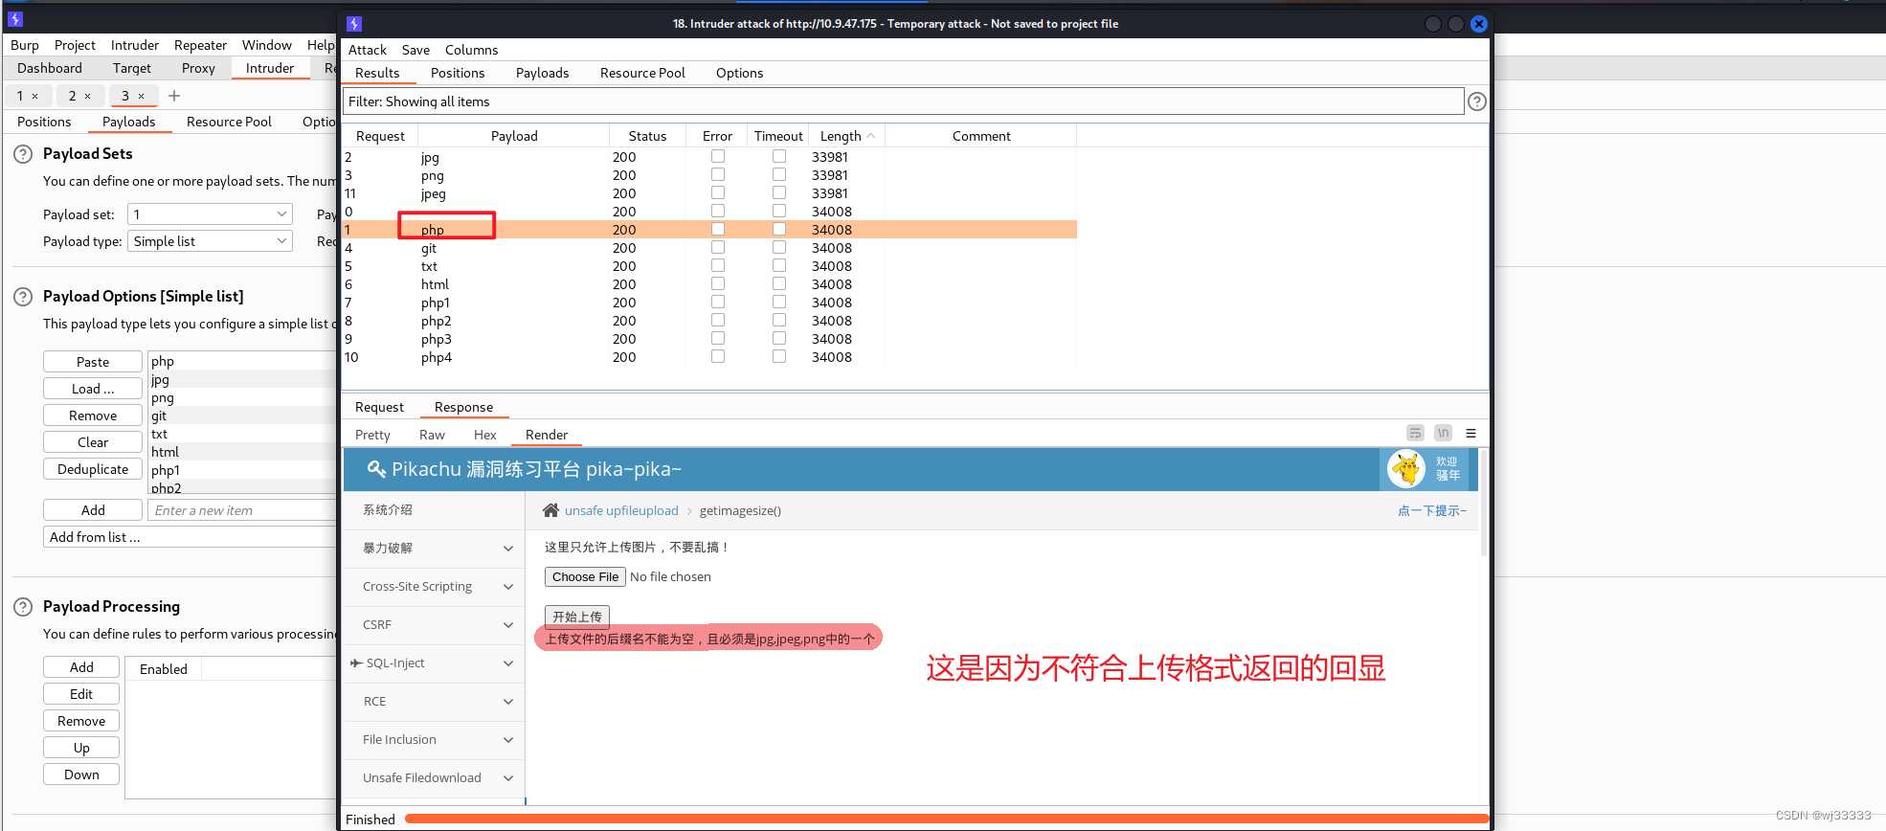The image size is (1886, 831).
Task: Toggle Error checkbox for html row
Action: point(718,283)
